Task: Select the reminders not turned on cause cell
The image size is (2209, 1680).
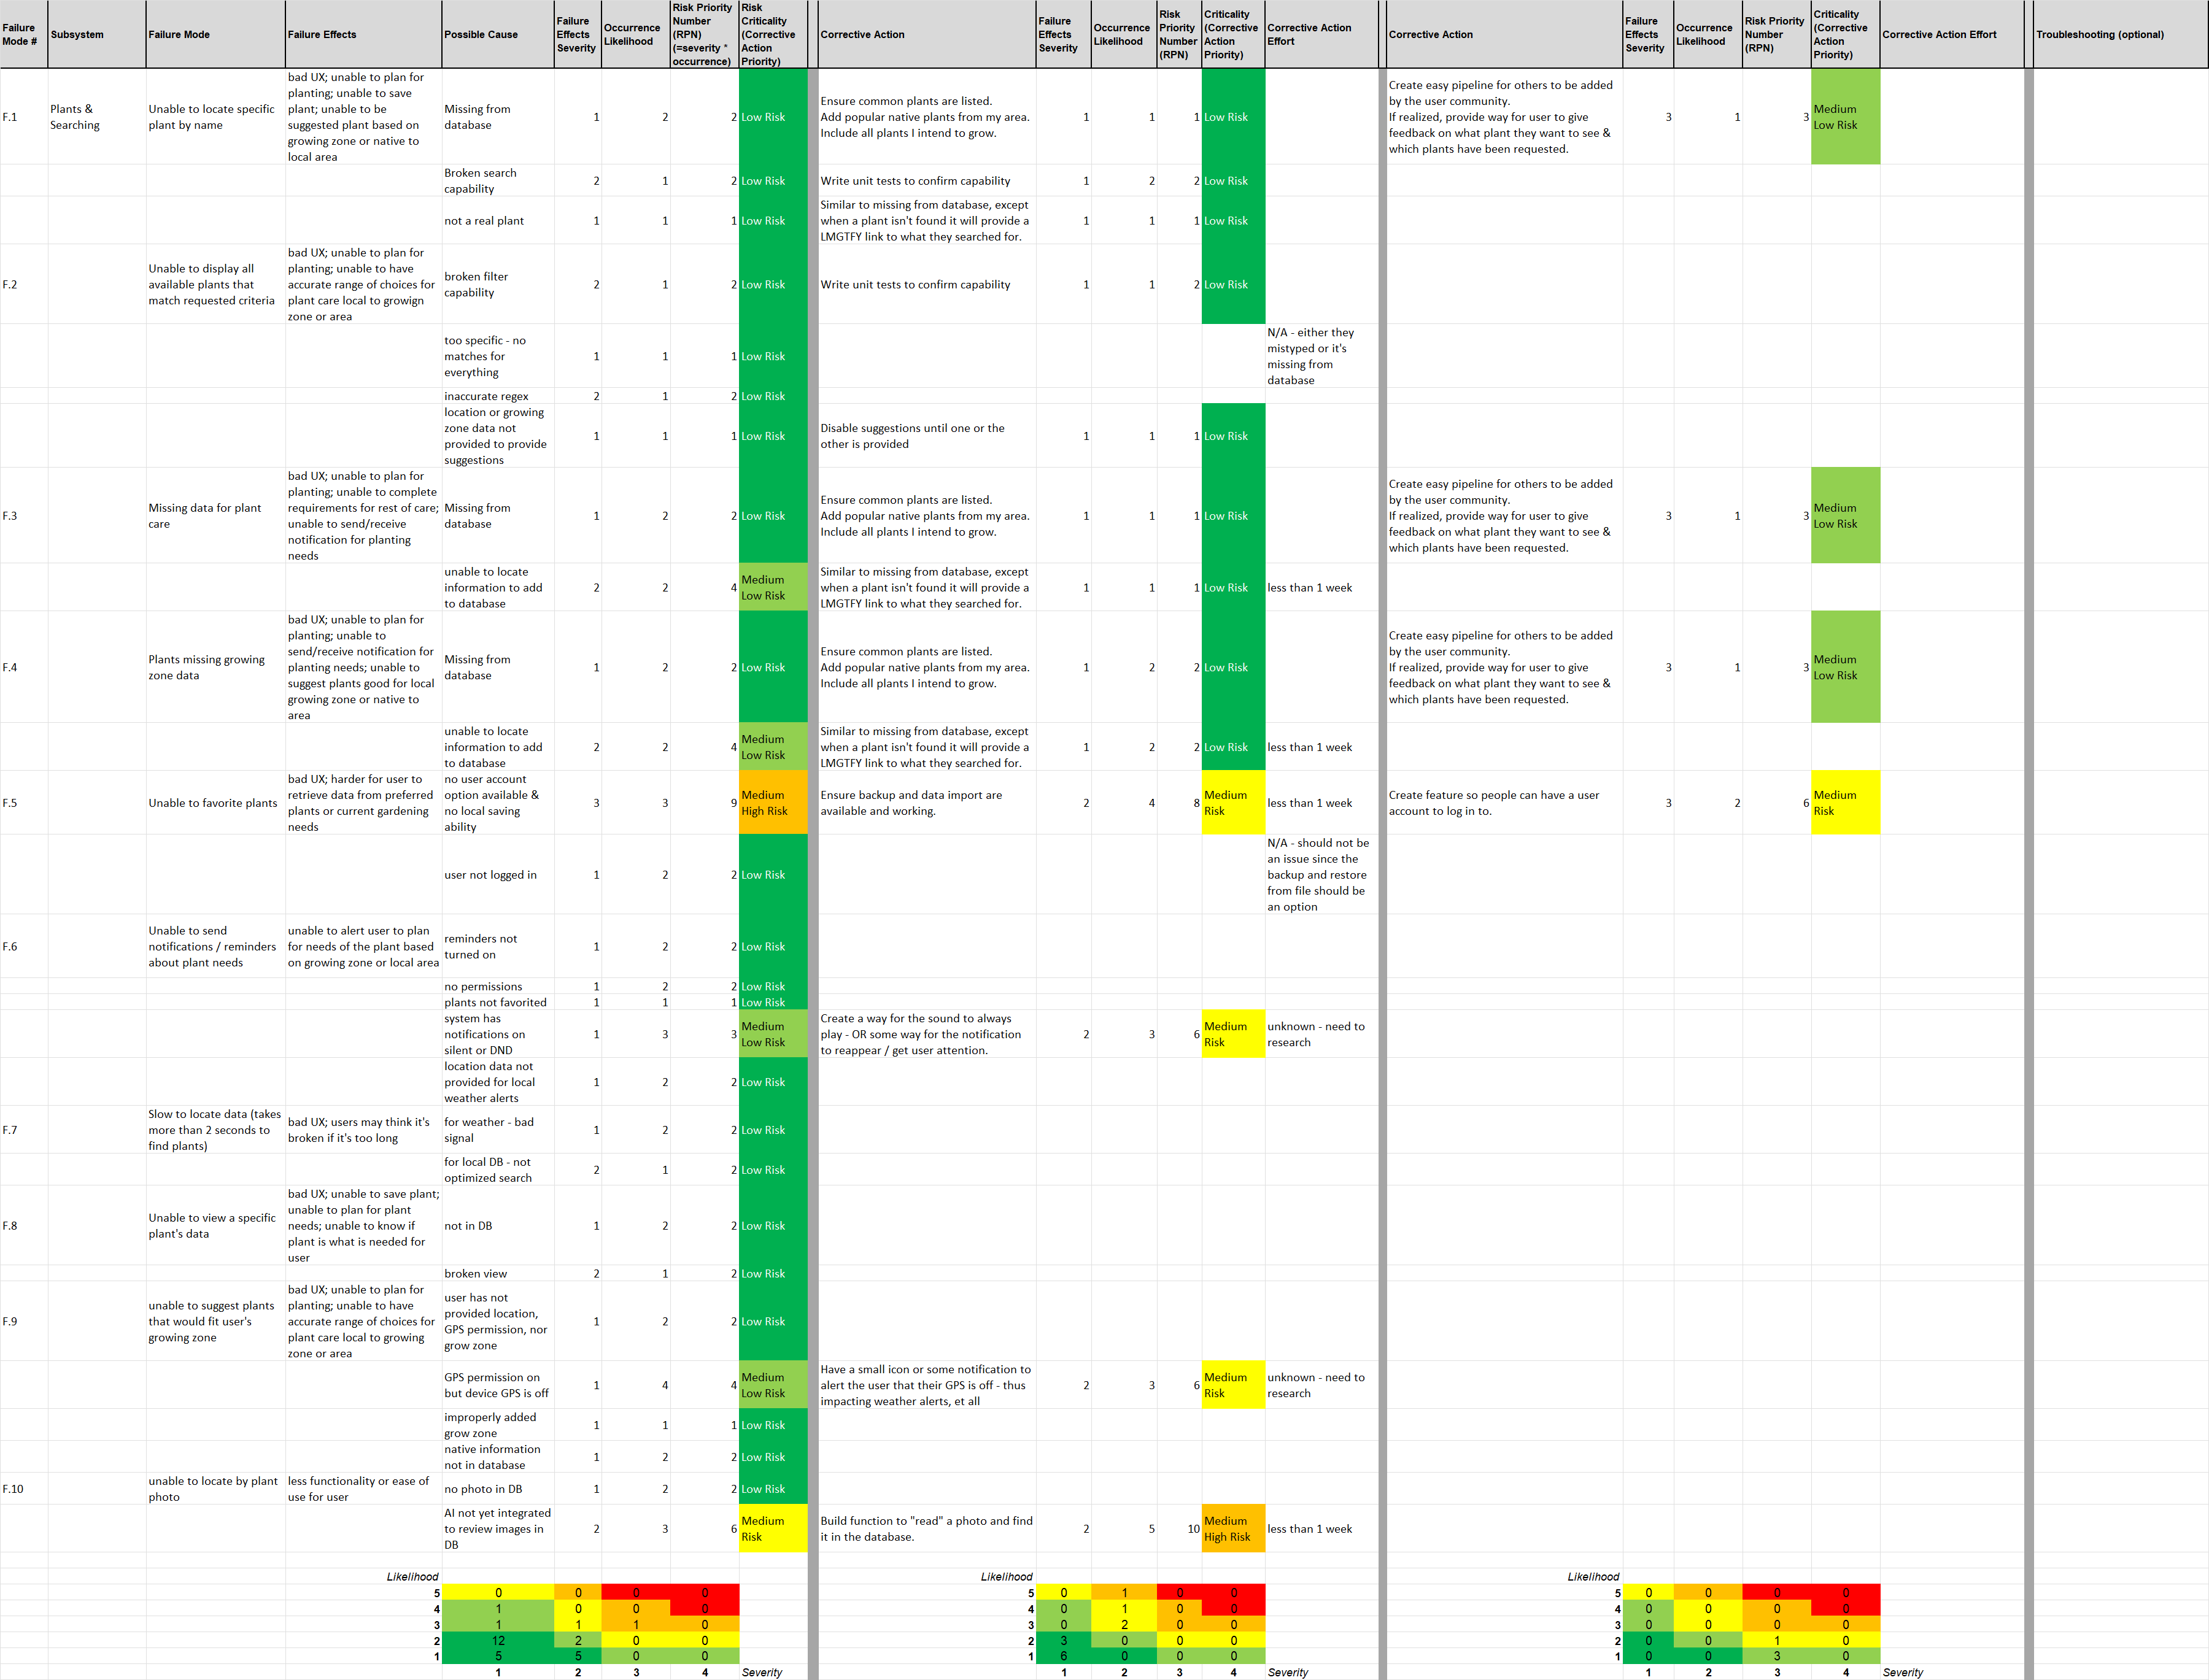Action: tap(496, 947)
